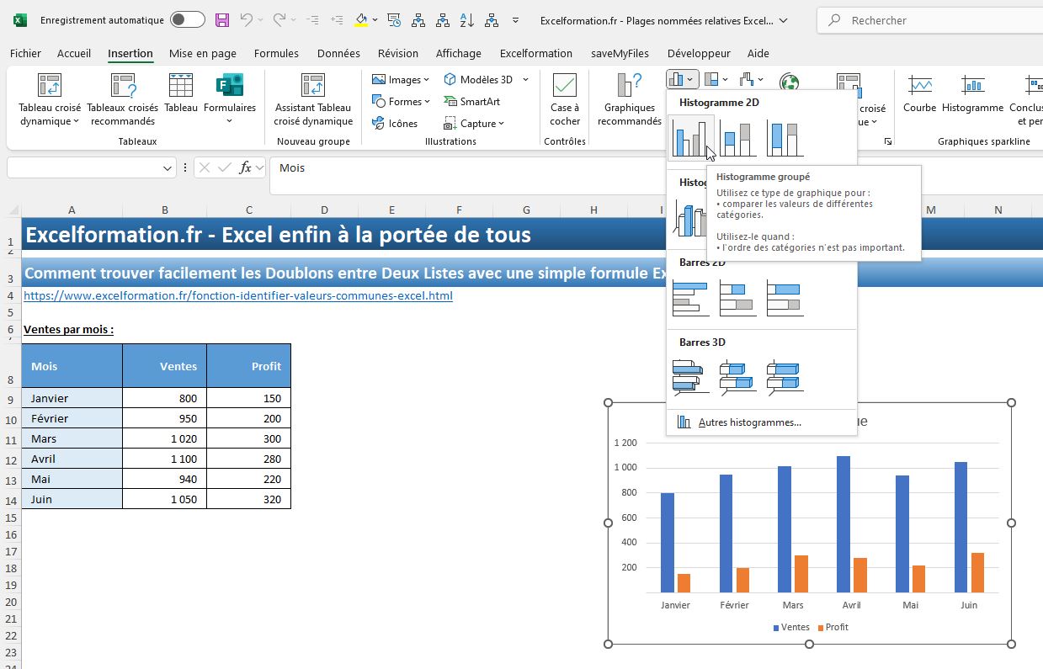The image size is (1043, 669).
Task: Click Graphiques recommandés
Action: click(x=630, y=99)
